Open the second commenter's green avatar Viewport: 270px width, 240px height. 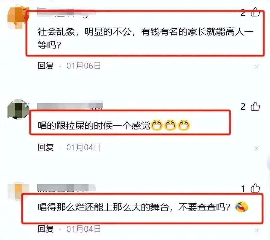click(18, 110)
